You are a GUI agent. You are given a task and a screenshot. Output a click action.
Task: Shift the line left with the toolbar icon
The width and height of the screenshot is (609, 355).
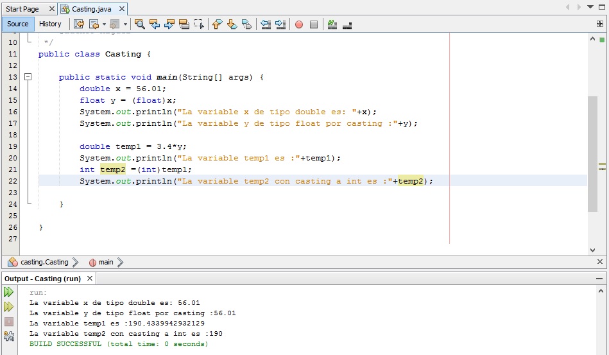[x=266, y=24]
